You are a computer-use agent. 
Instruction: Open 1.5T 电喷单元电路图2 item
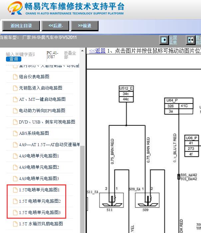coord(40,201)
